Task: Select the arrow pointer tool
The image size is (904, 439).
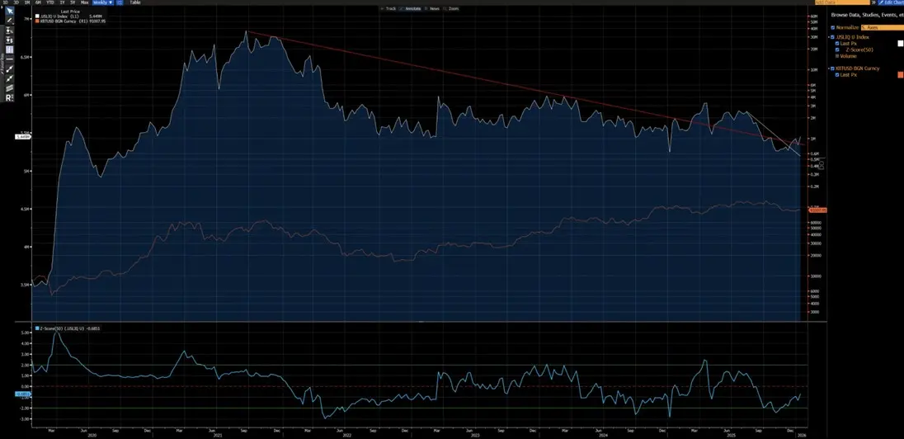Action: 9,9
